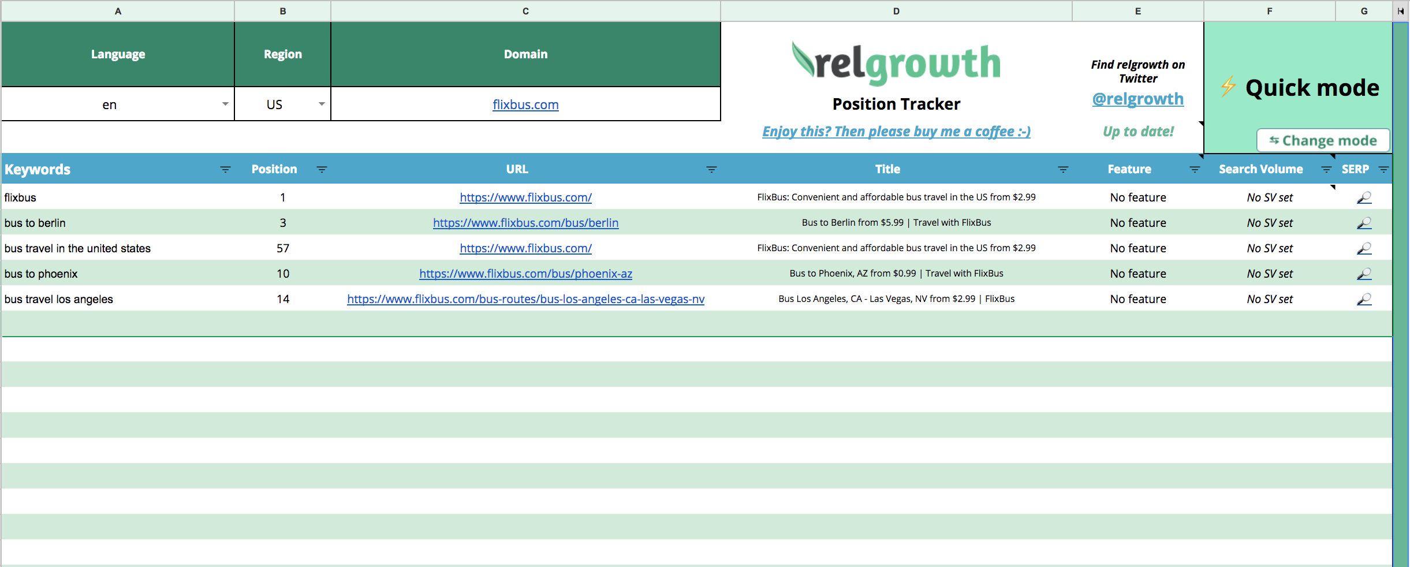
Task: Open filter icon on Feature column
Action: 1195,170
